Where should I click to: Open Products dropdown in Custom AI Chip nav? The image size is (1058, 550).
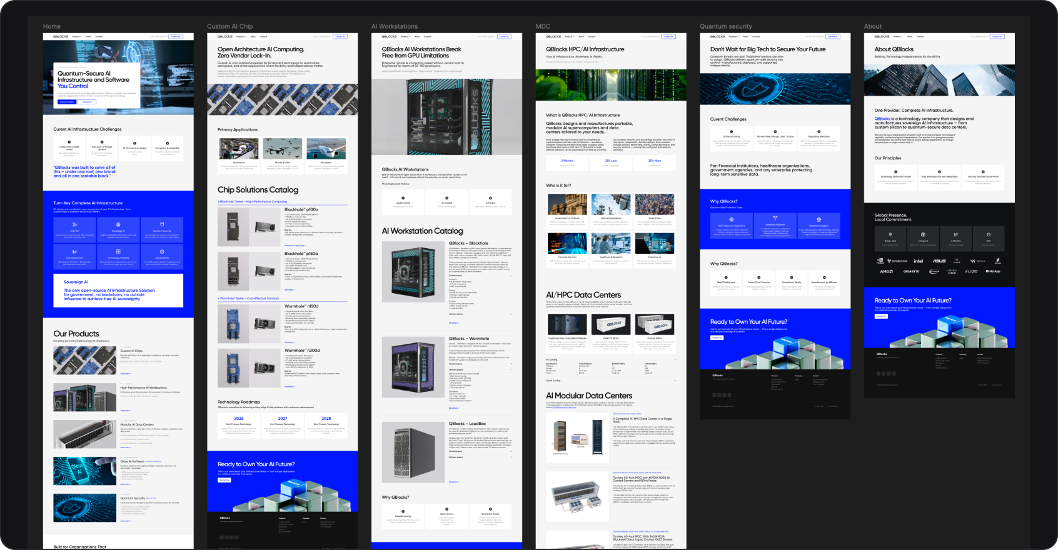pyautogui.click(x=241, y=36)
